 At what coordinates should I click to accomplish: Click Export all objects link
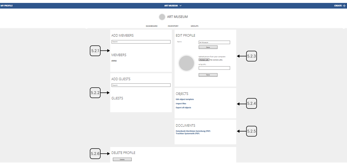click(183, 108)
